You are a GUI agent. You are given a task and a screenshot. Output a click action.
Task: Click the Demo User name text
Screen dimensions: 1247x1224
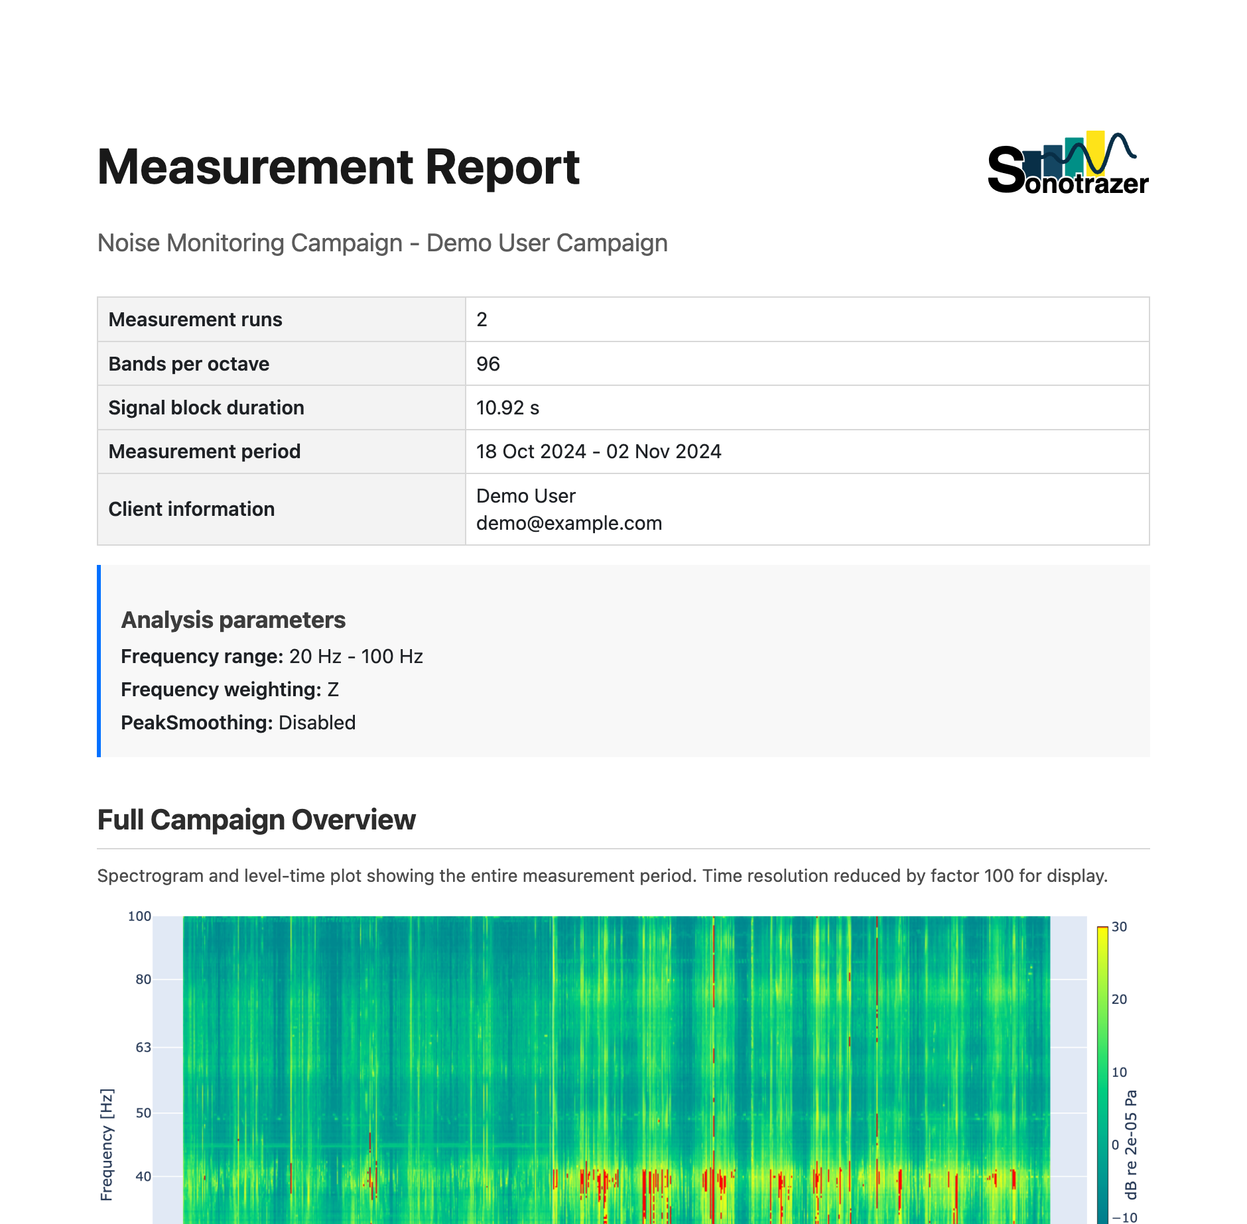[x=526, y=496]
